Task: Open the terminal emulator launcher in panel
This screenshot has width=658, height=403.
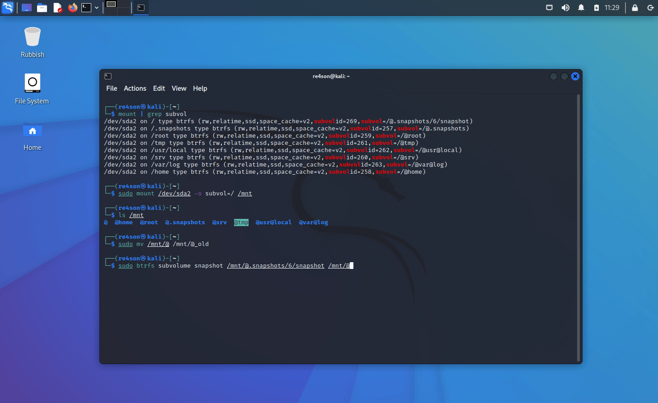Action: point(86,8)
